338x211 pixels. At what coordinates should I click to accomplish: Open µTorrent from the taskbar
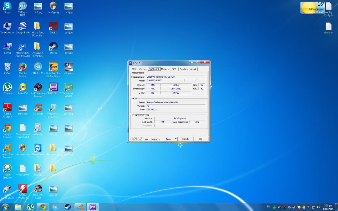[30, 207]
